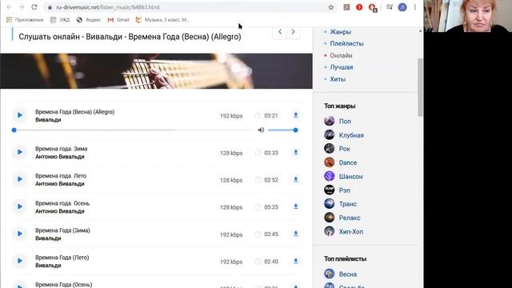Reload the browser page
512x288 pixels.
coord(34,7)
